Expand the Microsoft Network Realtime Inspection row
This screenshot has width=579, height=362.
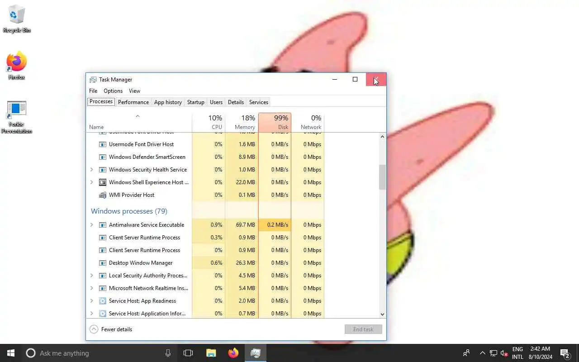pyautogui.click(x=92, y=288)
